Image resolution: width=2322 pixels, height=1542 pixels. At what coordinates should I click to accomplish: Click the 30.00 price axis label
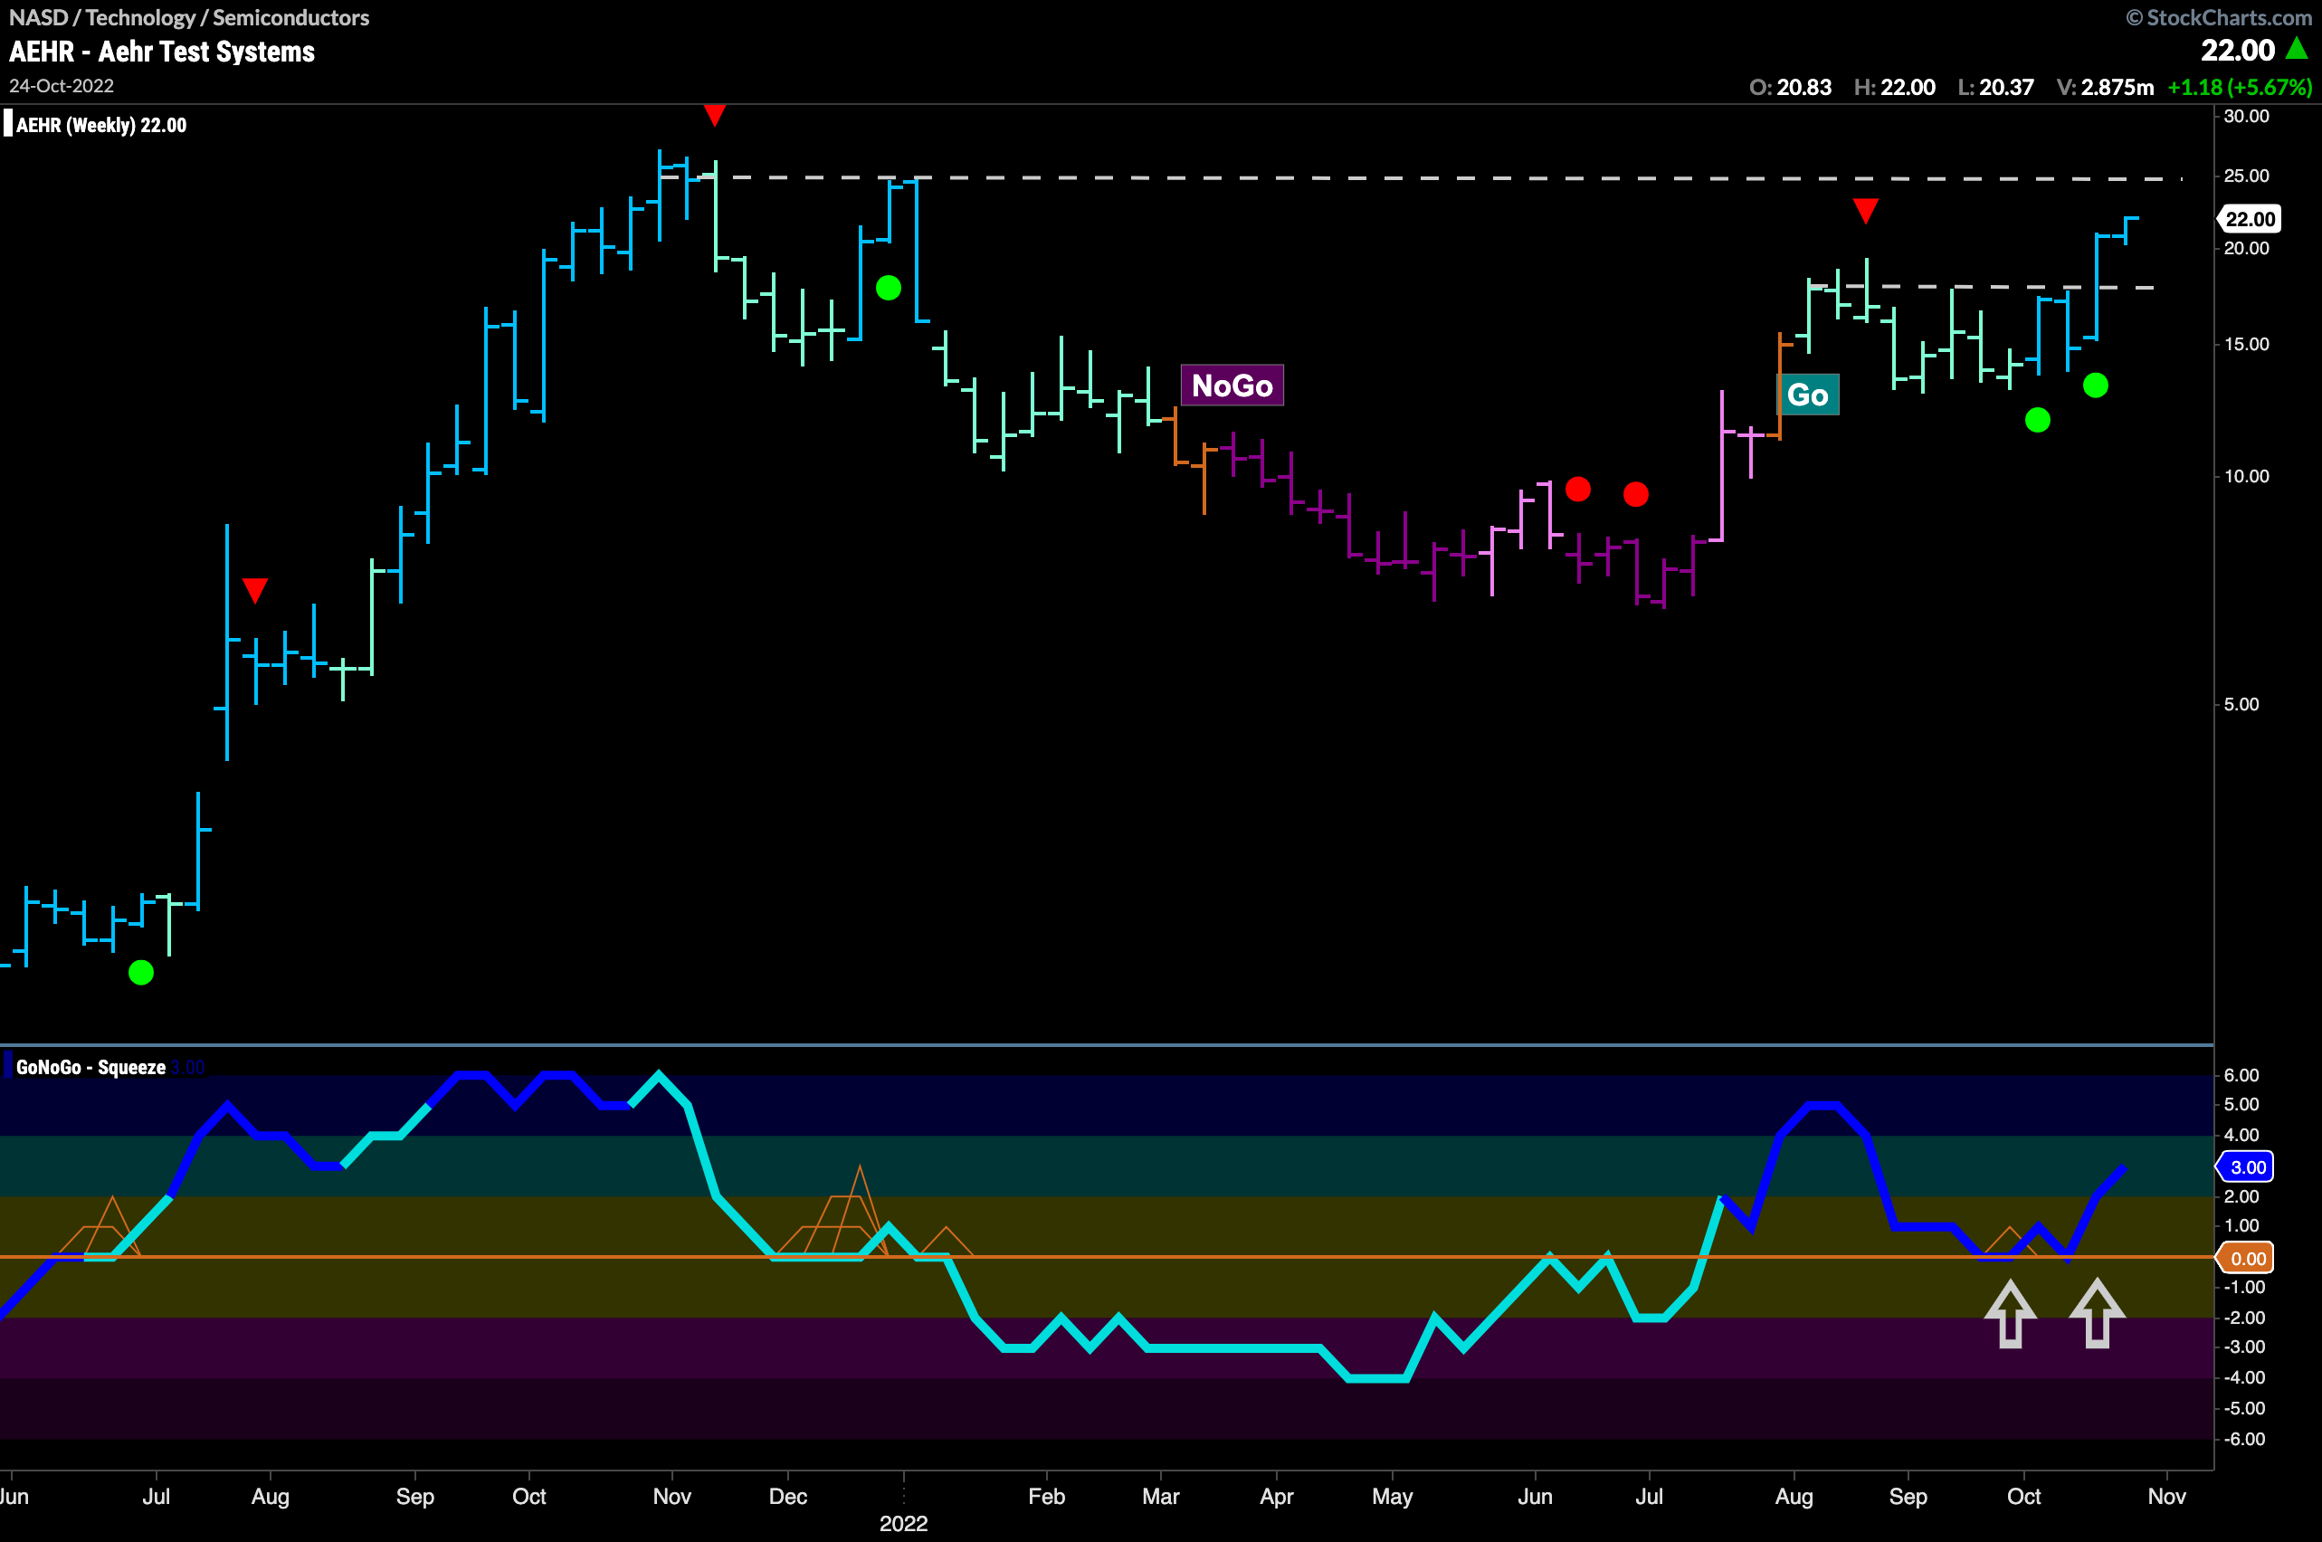2247,116
